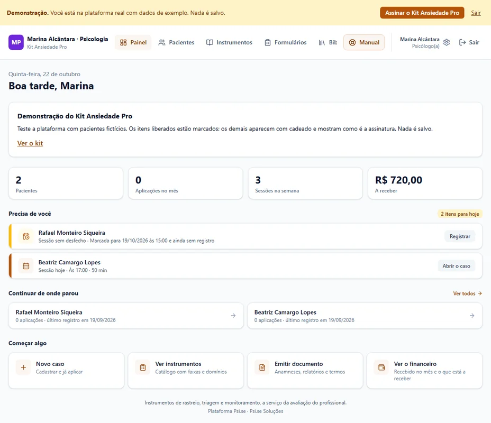Click the Demonstração do Kit Ansiedade Pro heading
491x423 pixels.
point(75,116)
